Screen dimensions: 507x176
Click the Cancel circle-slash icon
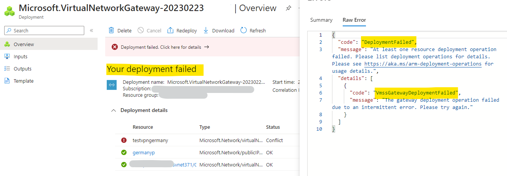(x=141, y=30)
